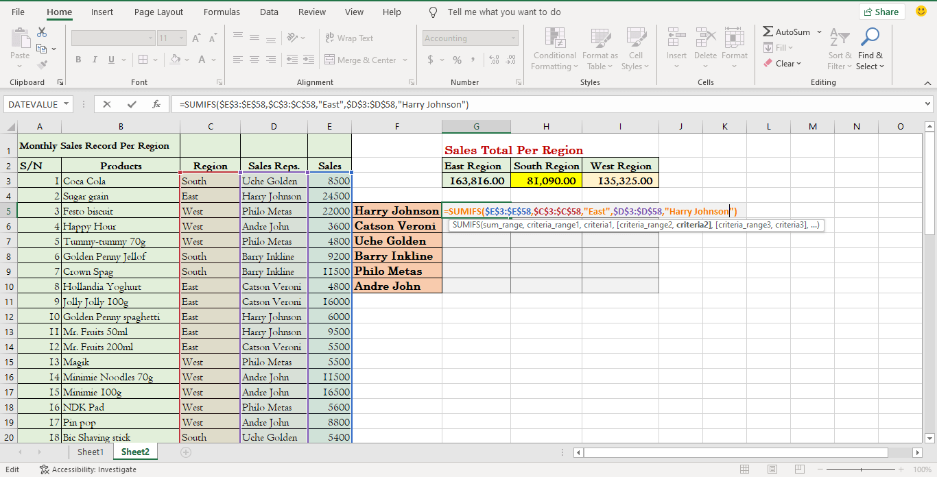
Task: Switch to Sheet1
Action: (x=90, y=452)
